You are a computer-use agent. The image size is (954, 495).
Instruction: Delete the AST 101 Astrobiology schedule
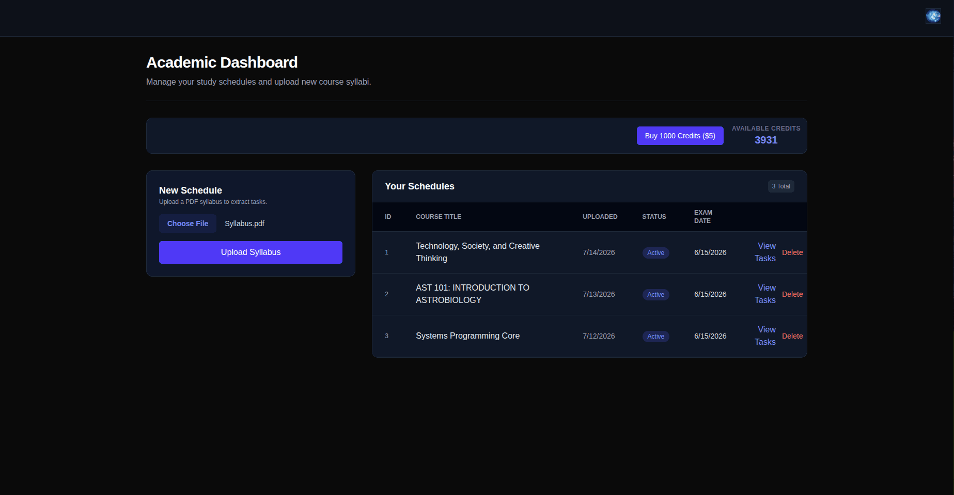[792, 294]
